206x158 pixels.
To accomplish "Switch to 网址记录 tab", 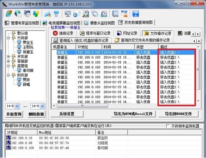I will (x=127, y=33).
